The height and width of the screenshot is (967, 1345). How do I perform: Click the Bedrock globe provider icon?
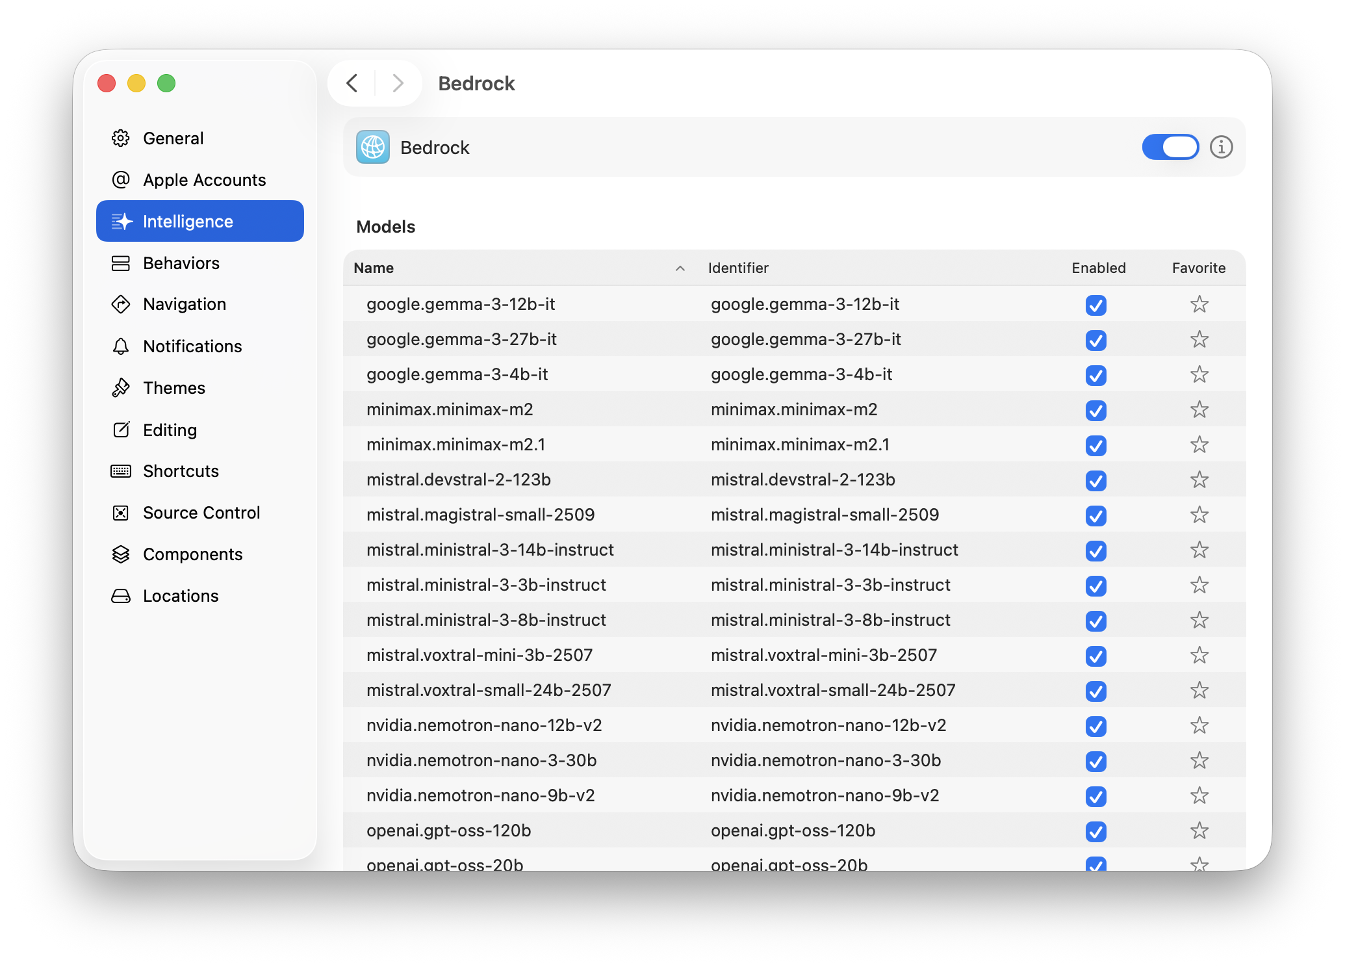pyautogui.click(x=373, y=148)
